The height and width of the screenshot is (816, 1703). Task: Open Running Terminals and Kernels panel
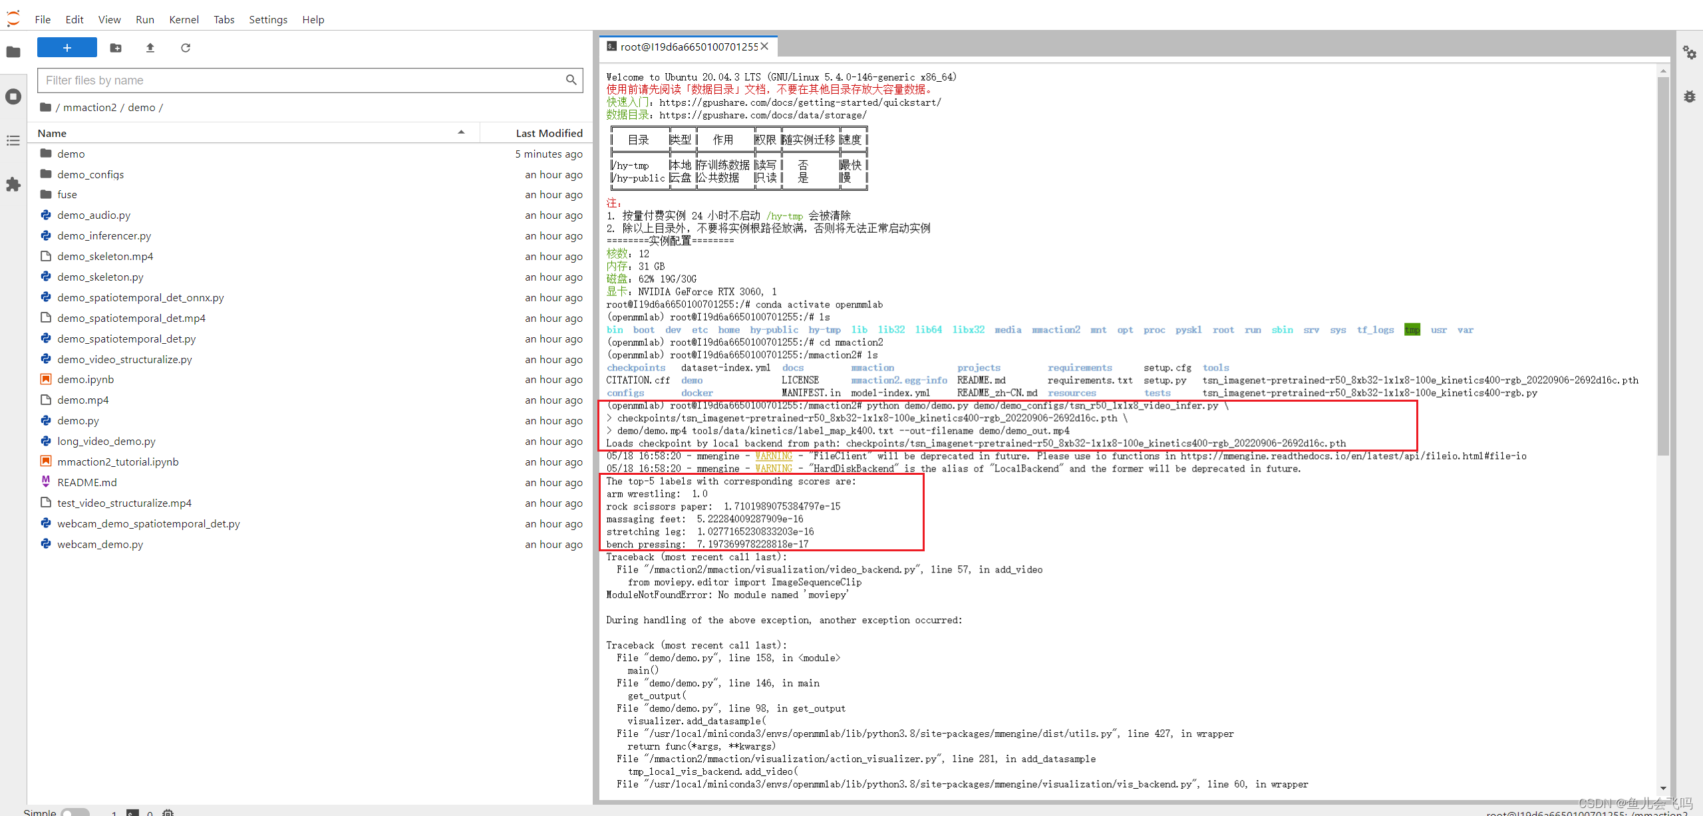tap(13, 96)
